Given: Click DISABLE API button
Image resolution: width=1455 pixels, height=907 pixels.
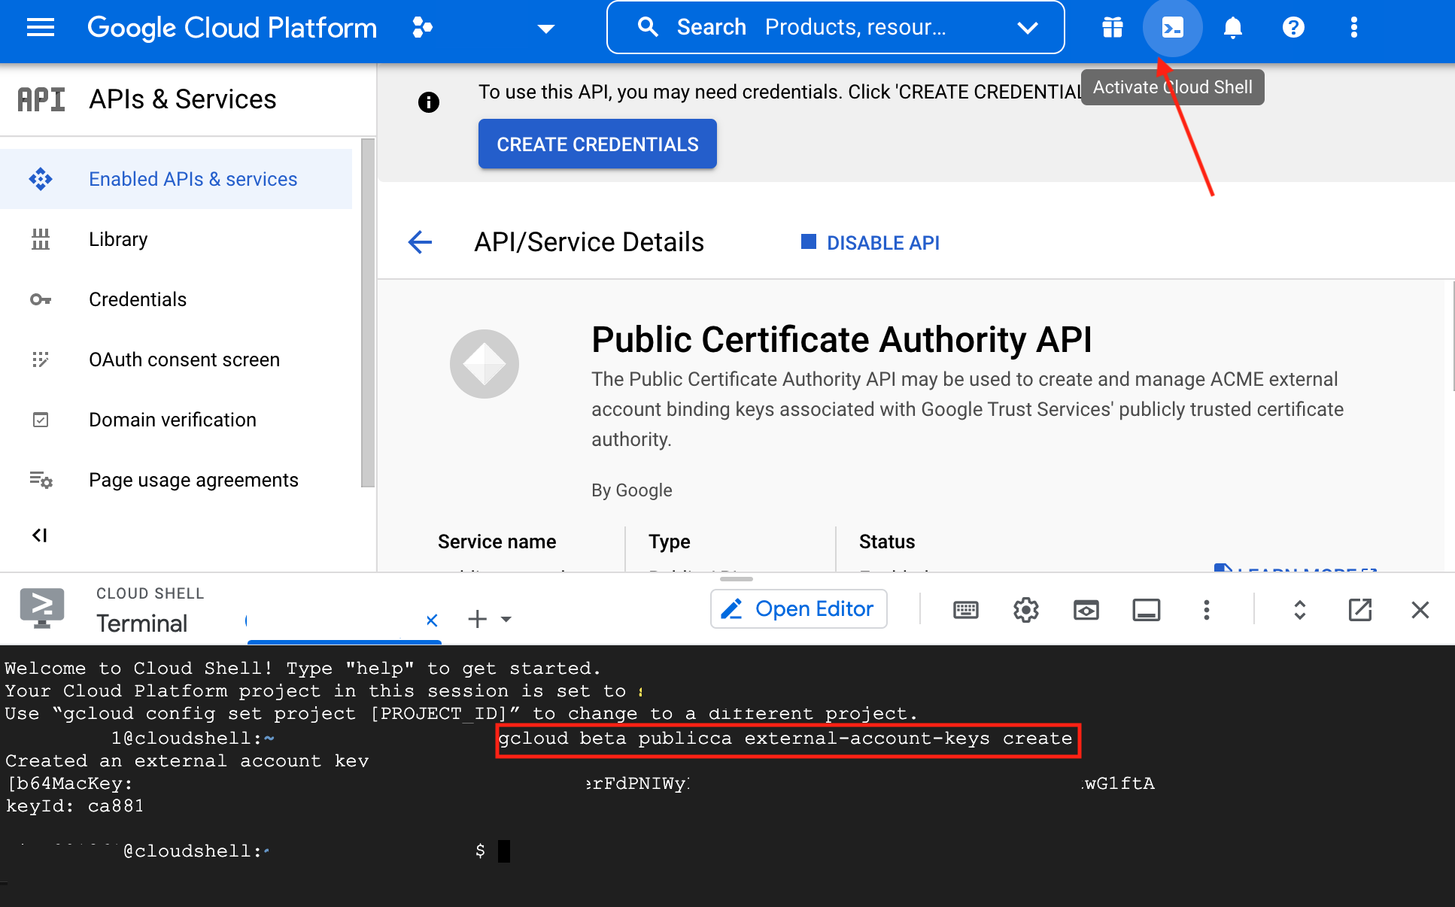Looking at the screenshot, I should pyautogui.click(x=870, y=242).
